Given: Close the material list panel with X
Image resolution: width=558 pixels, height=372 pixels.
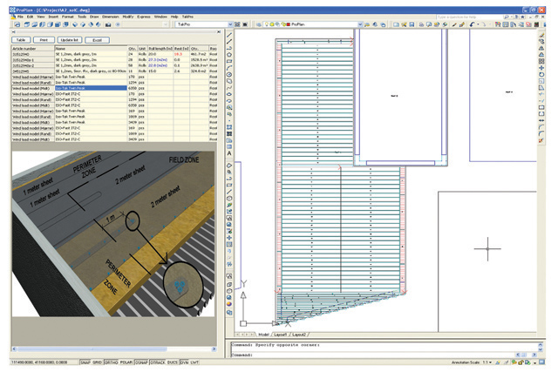Looking at the screenshot, I should [x=219, y=32].
